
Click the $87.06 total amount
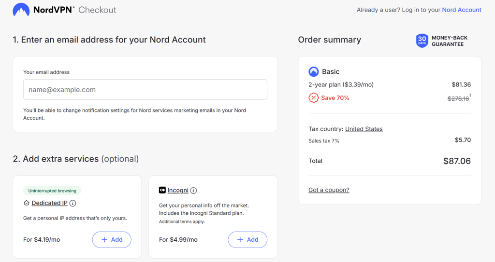457,161
